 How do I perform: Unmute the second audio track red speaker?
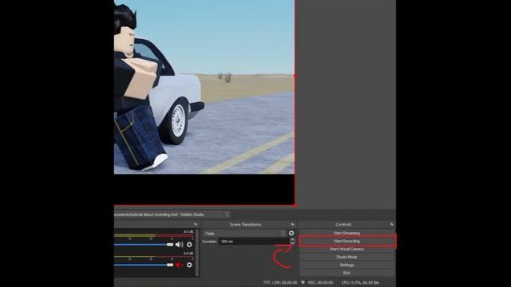point(179,265)
